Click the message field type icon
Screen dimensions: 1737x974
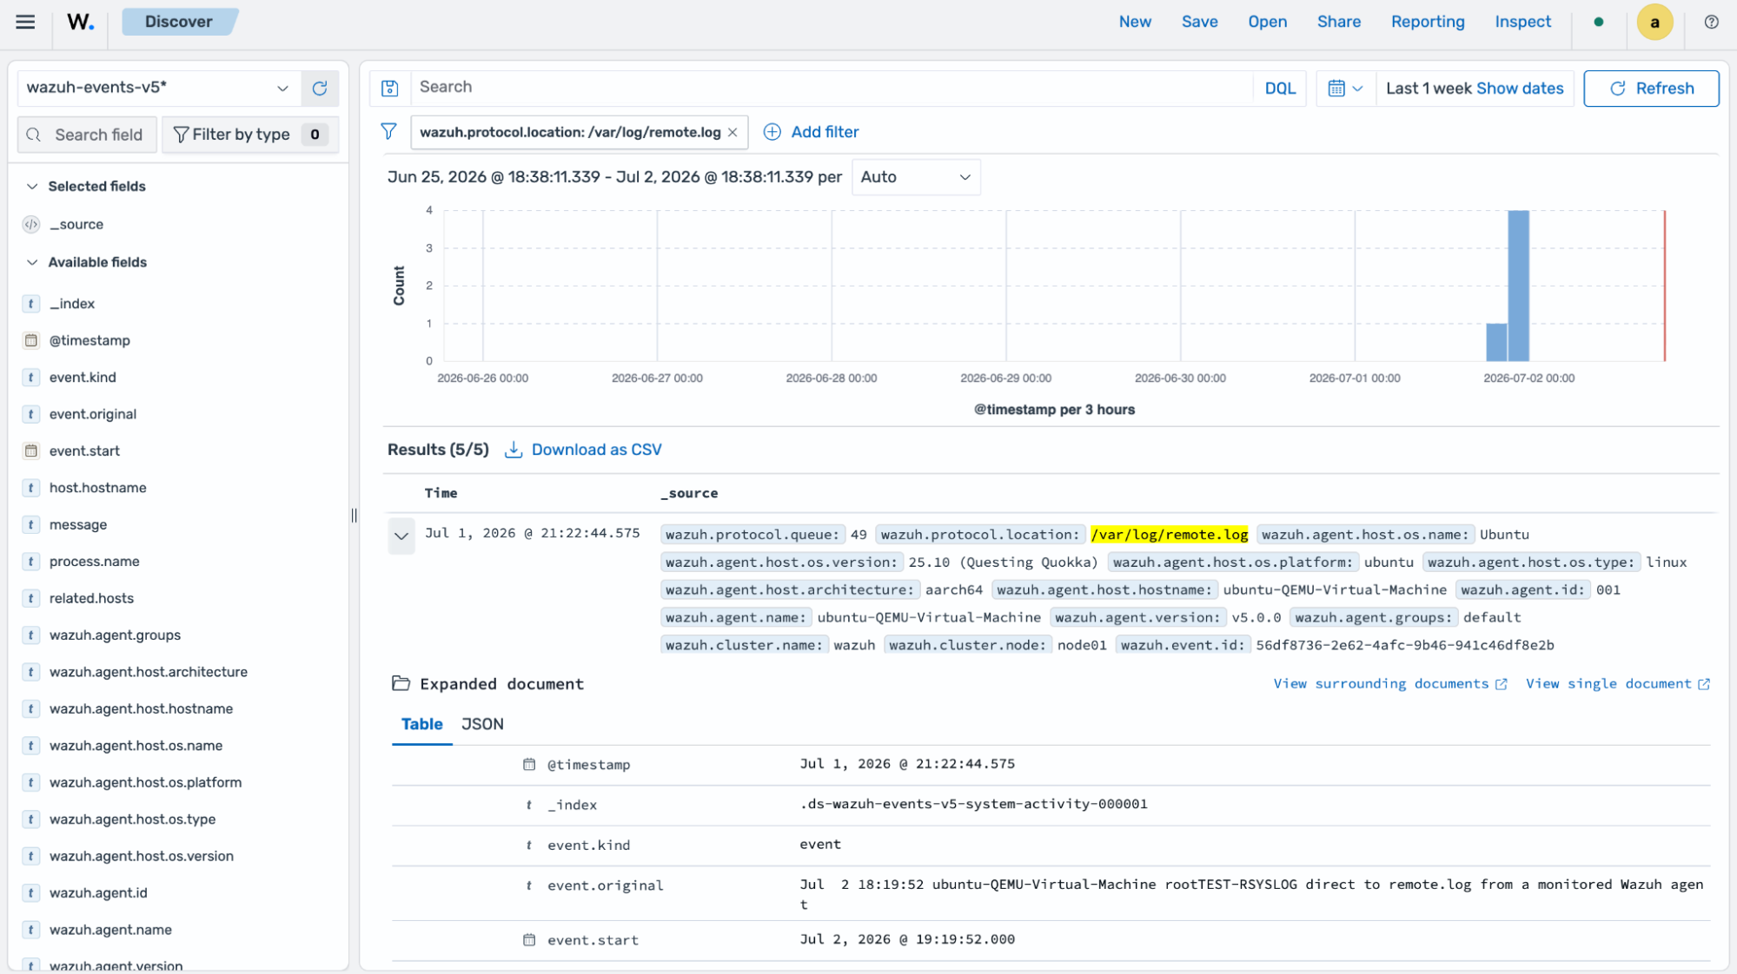pyautogui.click(x=31, y=524)
